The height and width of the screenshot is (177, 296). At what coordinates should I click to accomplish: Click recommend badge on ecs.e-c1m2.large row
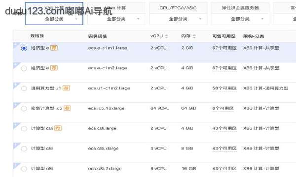click(x=54, y=68)
